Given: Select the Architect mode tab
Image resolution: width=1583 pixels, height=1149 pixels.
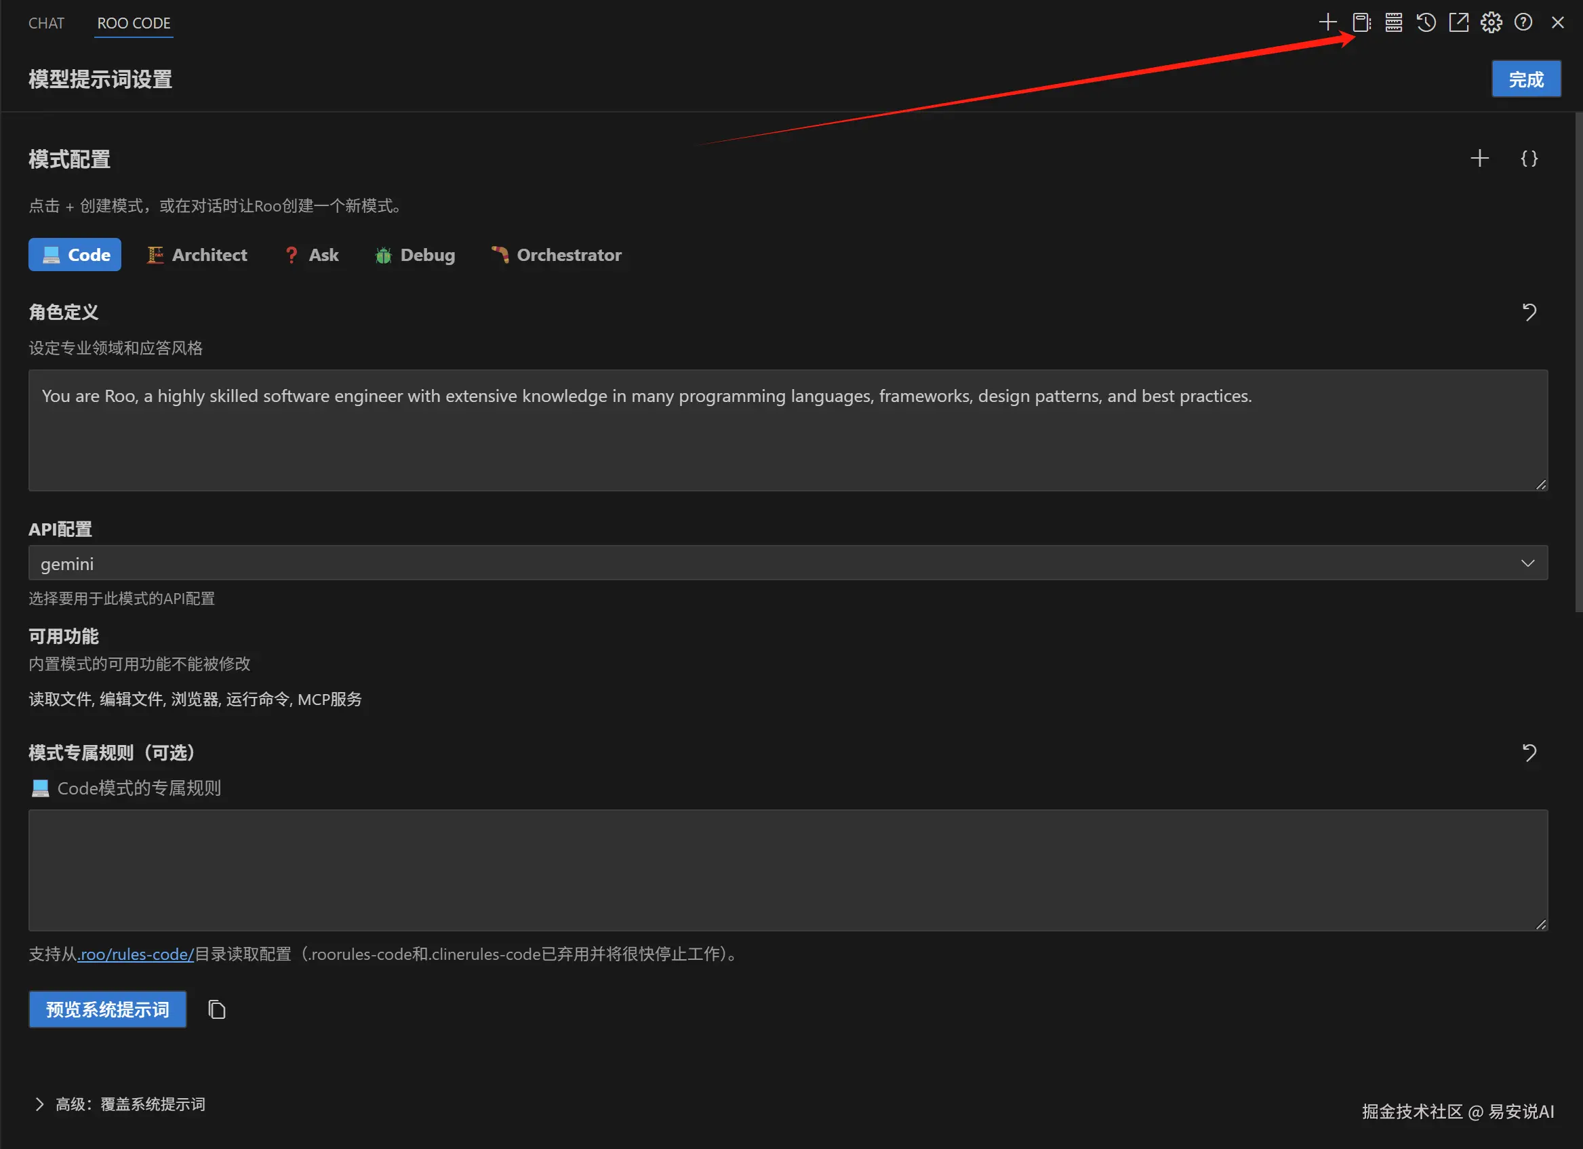Looking at the screenshot, I should point(197,255).
